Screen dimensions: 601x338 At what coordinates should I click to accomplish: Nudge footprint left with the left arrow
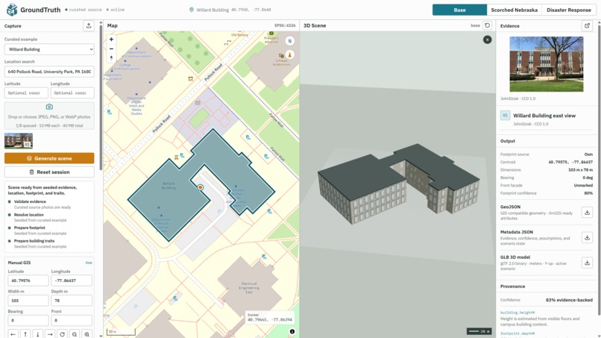pos(13,334)
